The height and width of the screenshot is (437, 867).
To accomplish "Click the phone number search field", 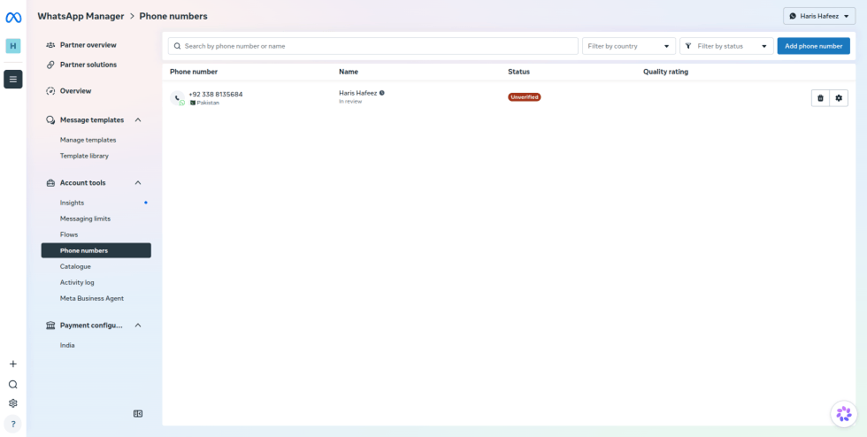I will pyautogui.click(x=373, y=46).
